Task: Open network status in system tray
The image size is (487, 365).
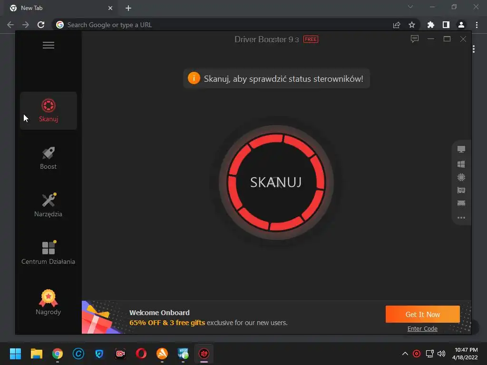Action: (430, 354)
